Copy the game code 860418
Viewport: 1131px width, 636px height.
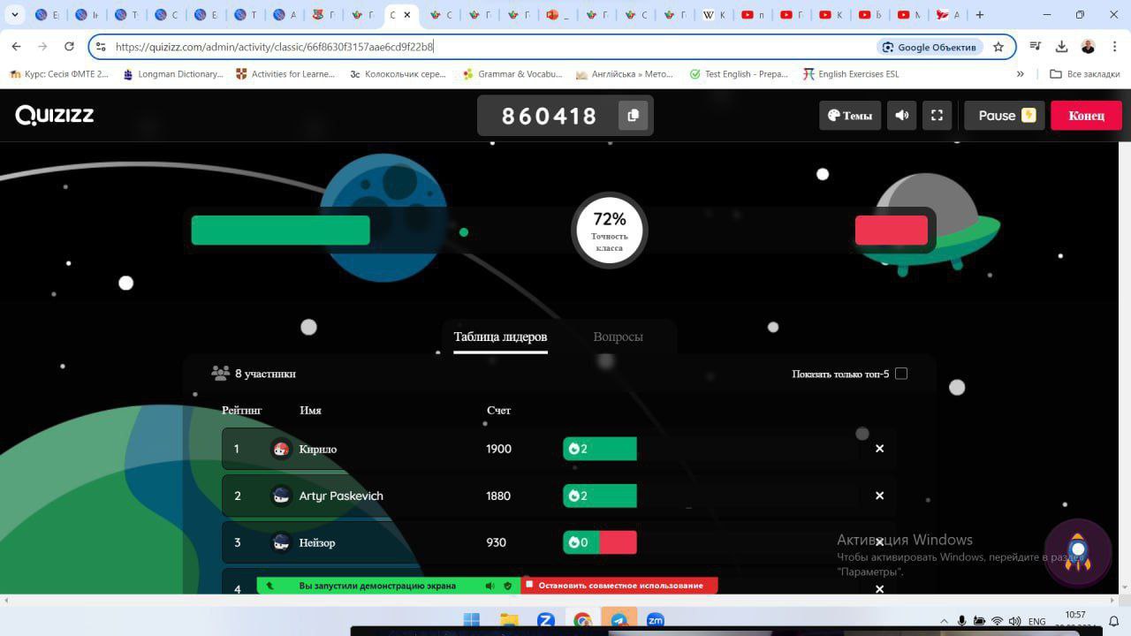(x=633, y=116)
